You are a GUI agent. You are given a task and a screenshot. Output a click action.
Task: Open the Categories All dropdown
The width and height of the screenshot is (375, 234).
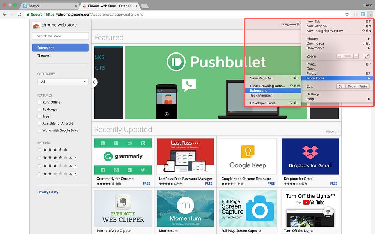tap(63, 82)
